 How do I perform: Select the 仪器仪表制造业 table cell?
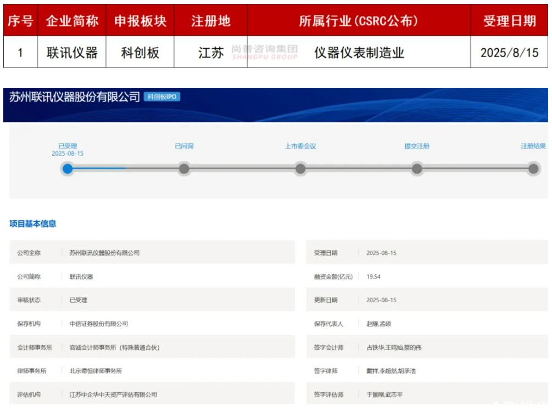click(359, 53)
